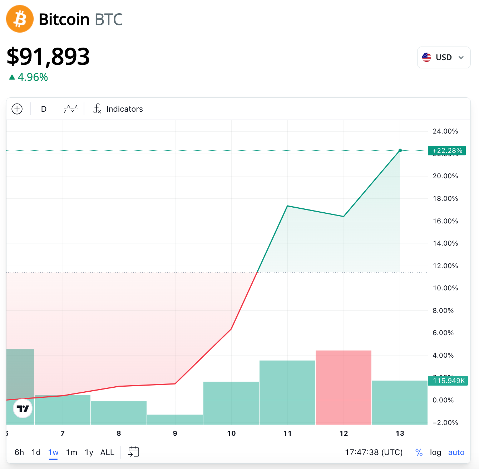Click the Bitcoin logo icon
Screen dimensions: 479x469
coord(20,19)
